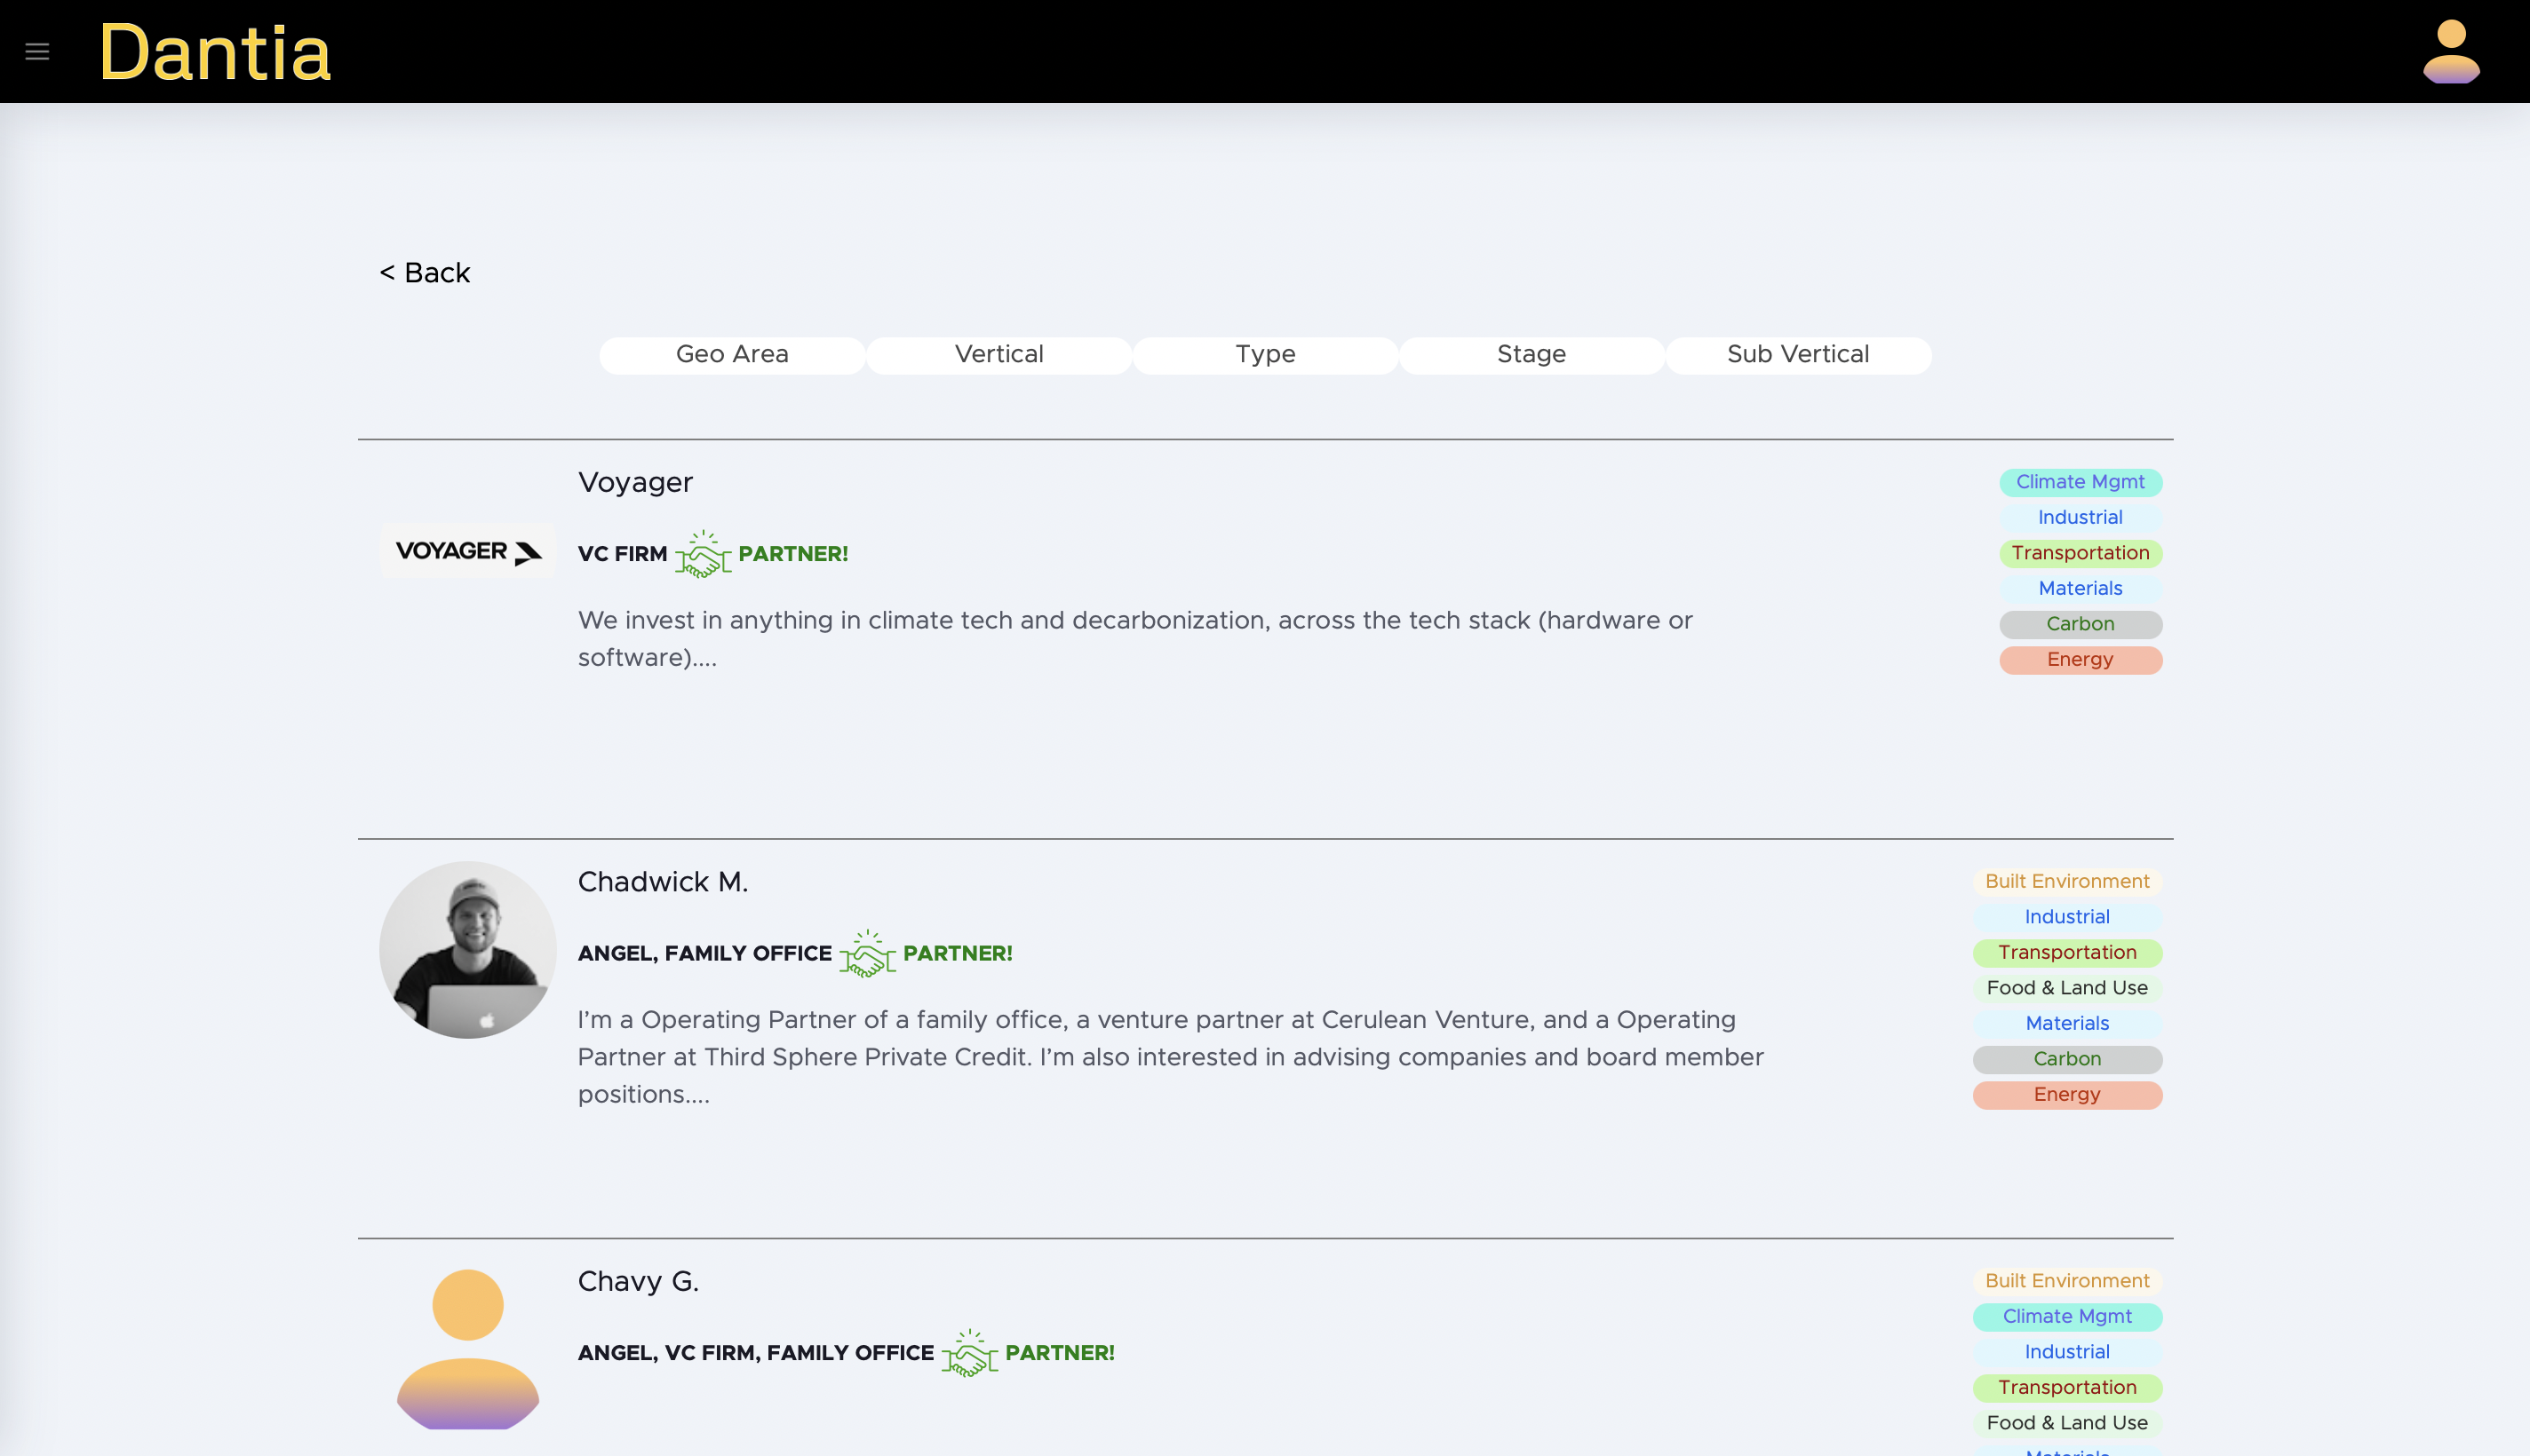The width and height of the screenshot is (2530, 1456).
Task: Expand the Sub Vertical filter
Action: 1798,355
